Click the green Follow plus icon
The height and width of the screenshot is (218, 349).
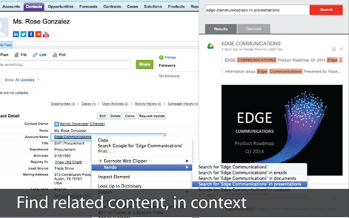[161, 57]
